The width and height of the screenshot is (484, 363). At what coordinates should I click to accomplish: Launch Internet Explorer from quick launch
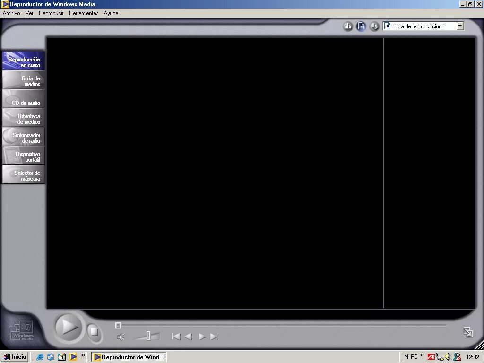pyautogui.click(x=40, y=357)
